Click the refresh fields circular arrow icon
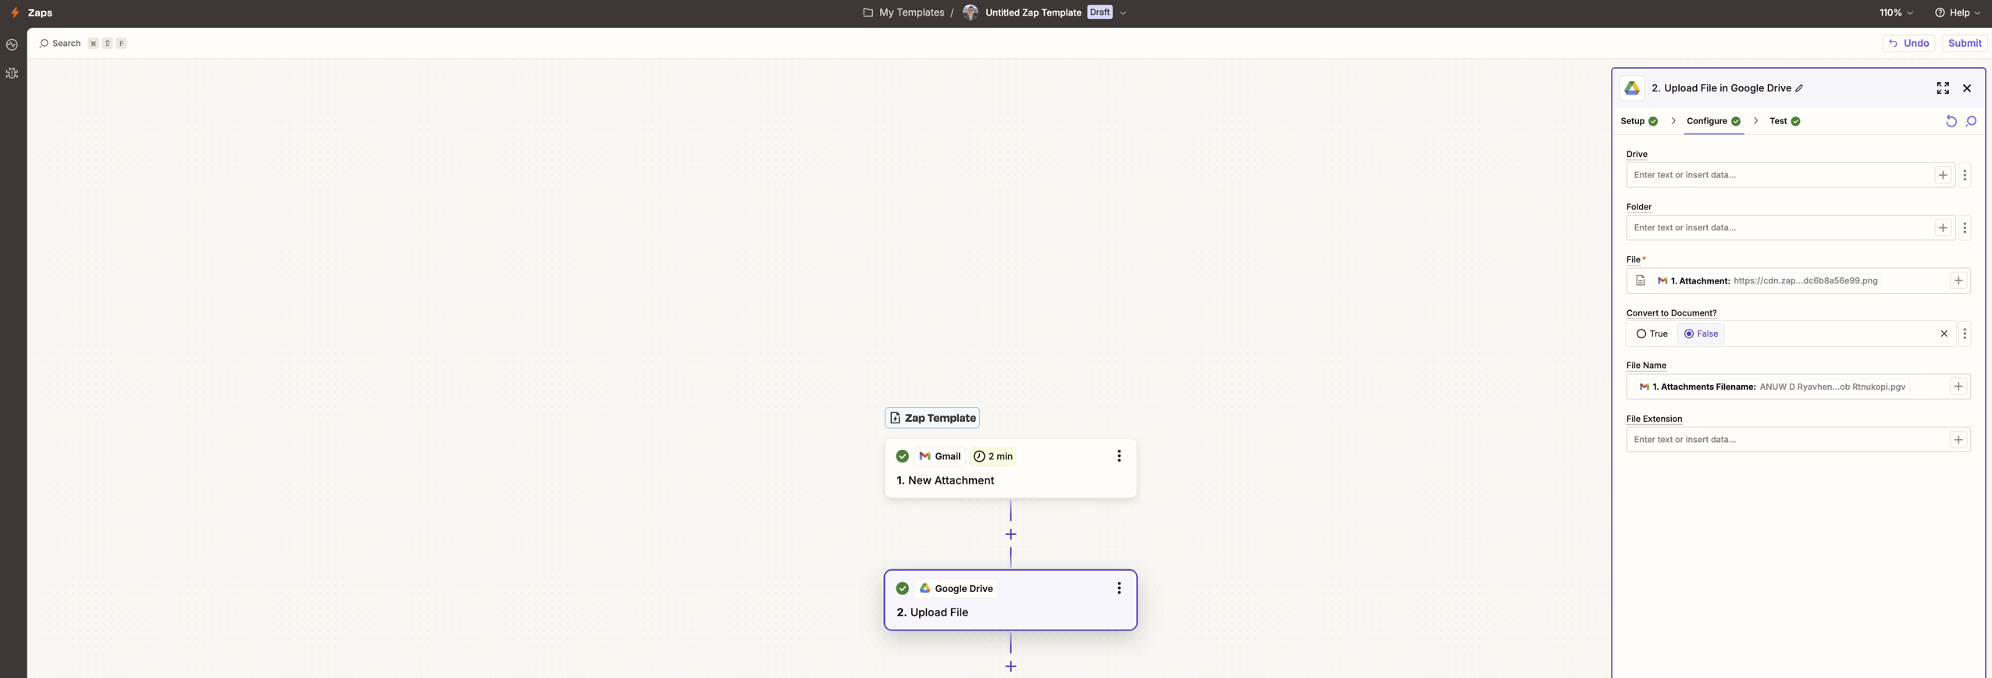The width and height of the screenshot is (1992, 678). pyautogui.click(x=1951, y=121)
